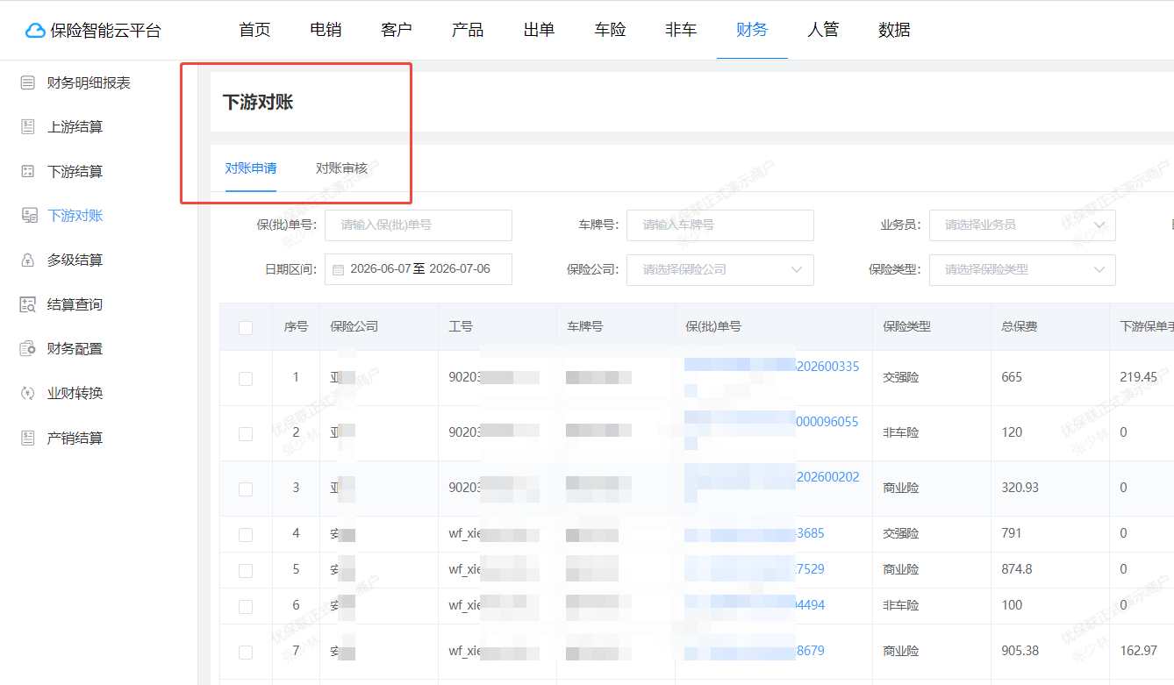The image size is (1174, 685).
Task: Check the checkbox for row 4
Action: point(246,534)
